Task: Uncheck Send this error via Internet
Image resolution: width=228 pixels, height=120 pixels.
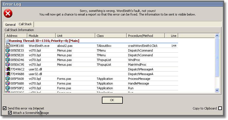Action: click(4, 108)
